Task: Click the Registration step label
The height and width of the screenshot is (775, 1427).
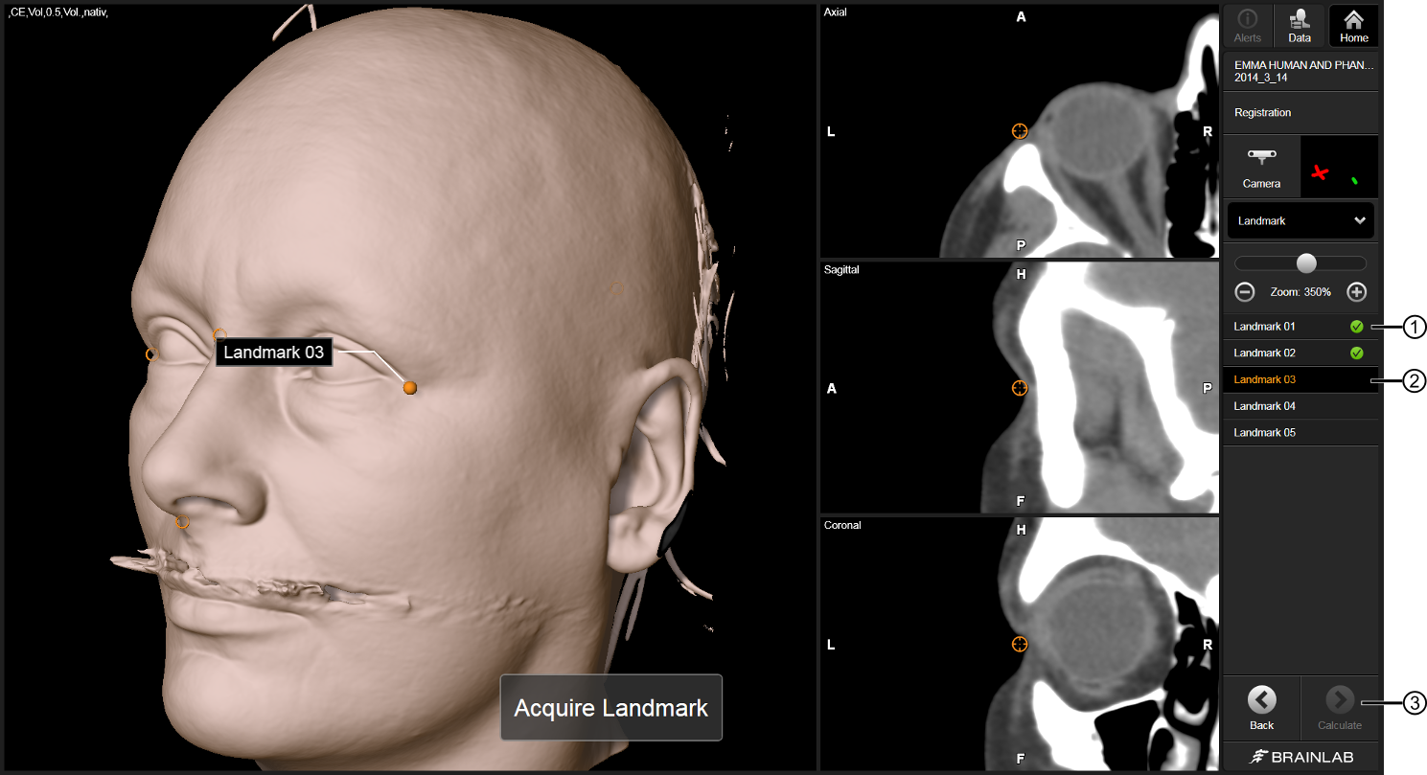Action: click(1262, 113)
